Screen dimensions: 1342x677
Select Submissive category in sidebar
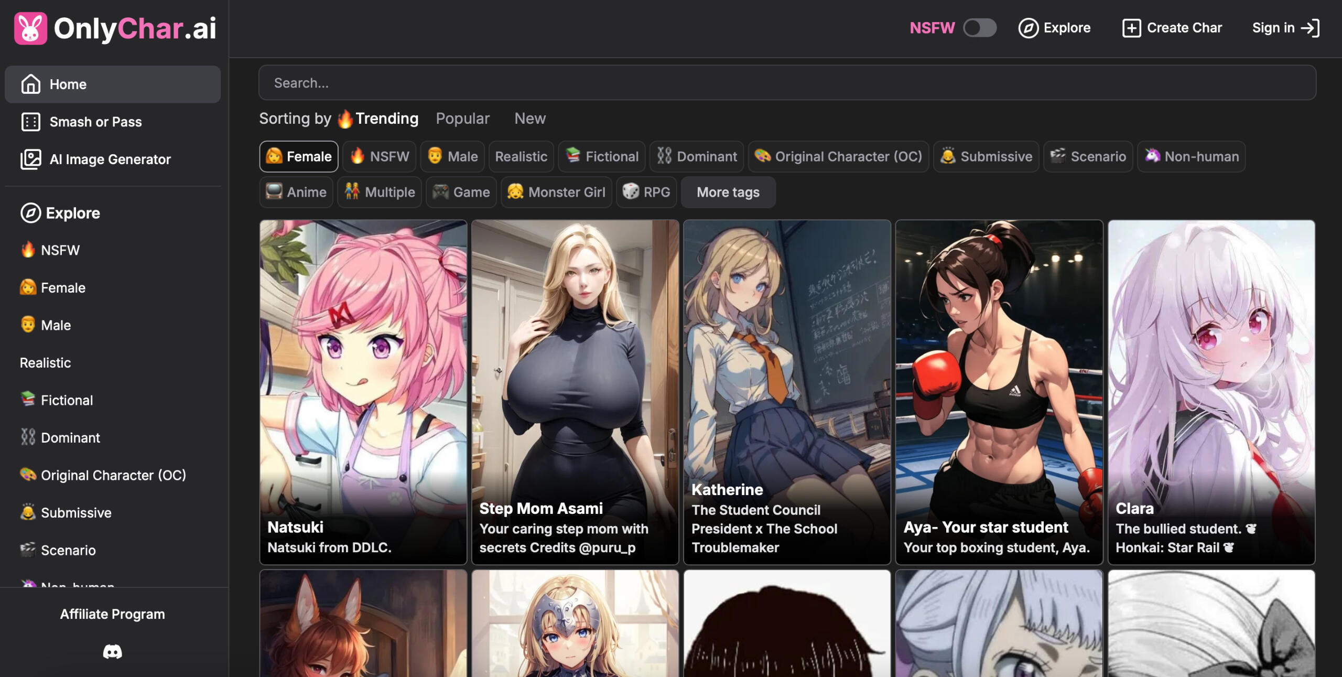(66, 513)
